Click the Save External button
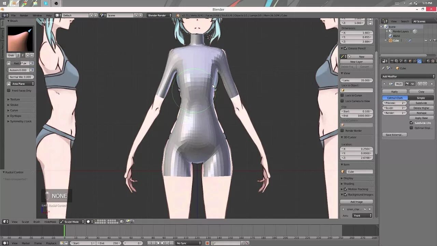 pyautogui.click(x=394, y=135)
